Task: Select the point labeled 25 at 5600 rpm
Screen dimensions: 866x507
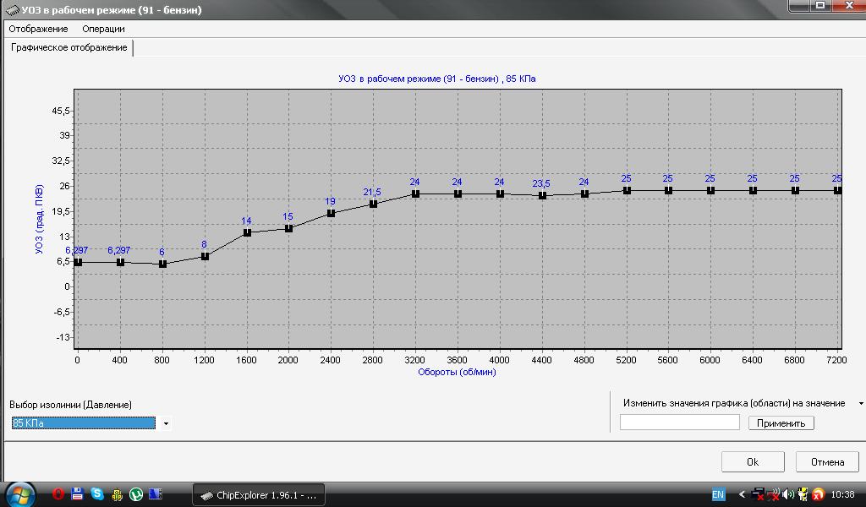Action: coord(668,191)
